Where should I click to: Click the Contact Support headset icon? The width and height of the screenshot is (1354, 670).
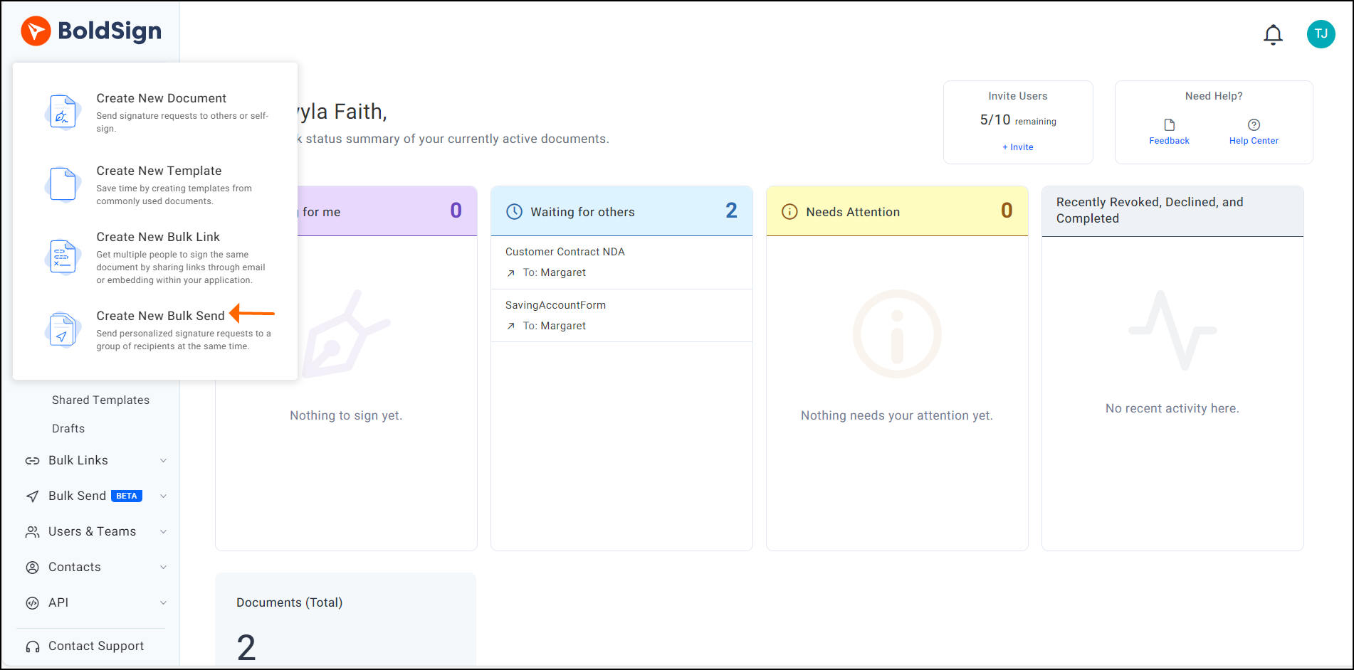tap(32, 646)
